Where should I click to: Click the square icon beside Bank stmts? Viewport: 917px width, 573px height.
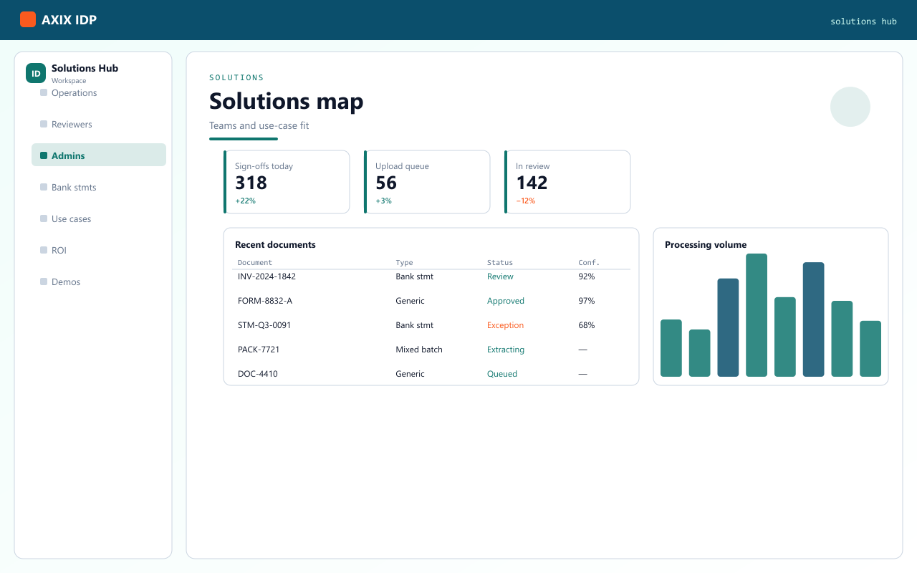pos(44,187)
